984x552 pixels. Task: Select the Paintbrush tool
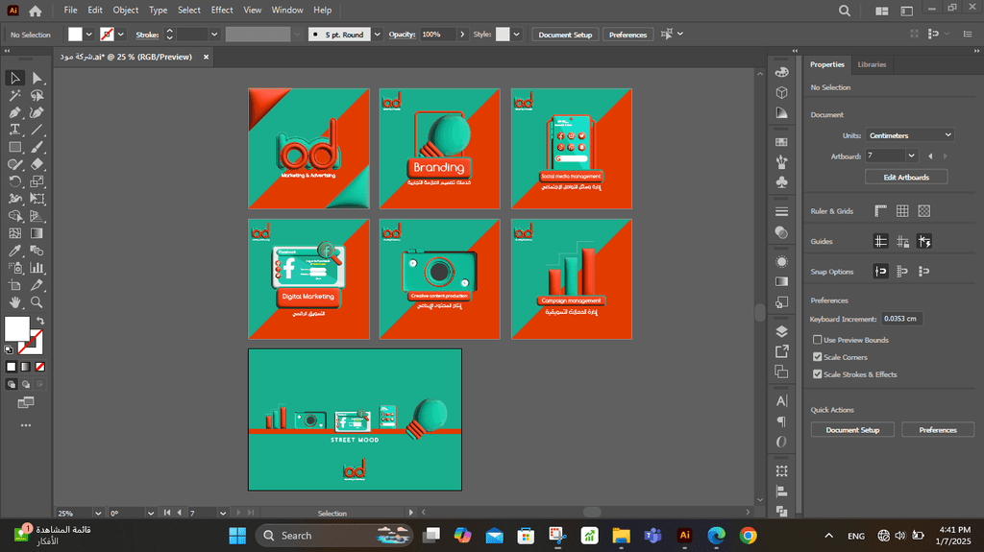click(37, 148)
